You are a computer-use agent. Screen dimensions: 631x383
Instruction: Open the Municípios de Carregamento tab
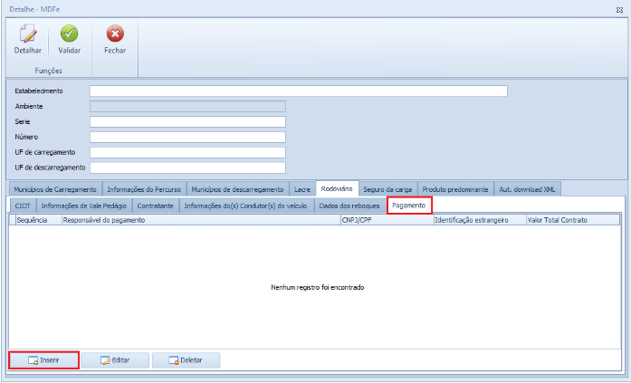pyautogui.click(x=55, y=189)
